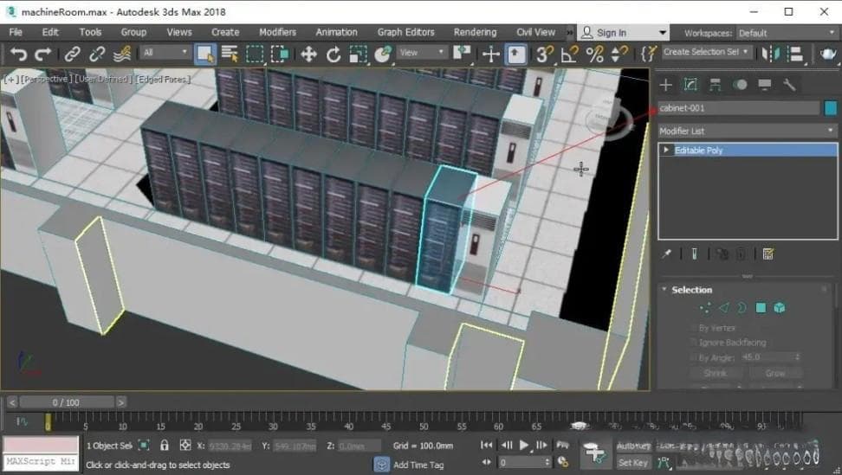
Task: Toggle Keyboard Shortcut Override button
Action: 516,55
